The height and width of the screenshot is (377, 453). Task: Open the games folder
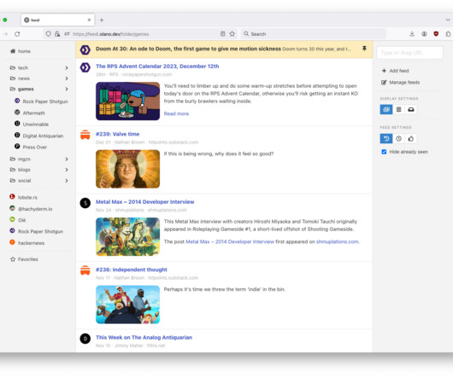[26, 89]
